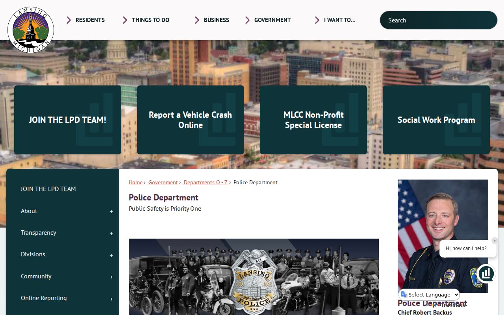
Task: Click the Lansing Michigan city seal logo
Action: click(x=31, y=30)
